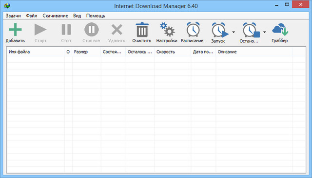312x178 pixels.
Task: Click the green Добавить plus icon
Action: [x=15, y=30]
